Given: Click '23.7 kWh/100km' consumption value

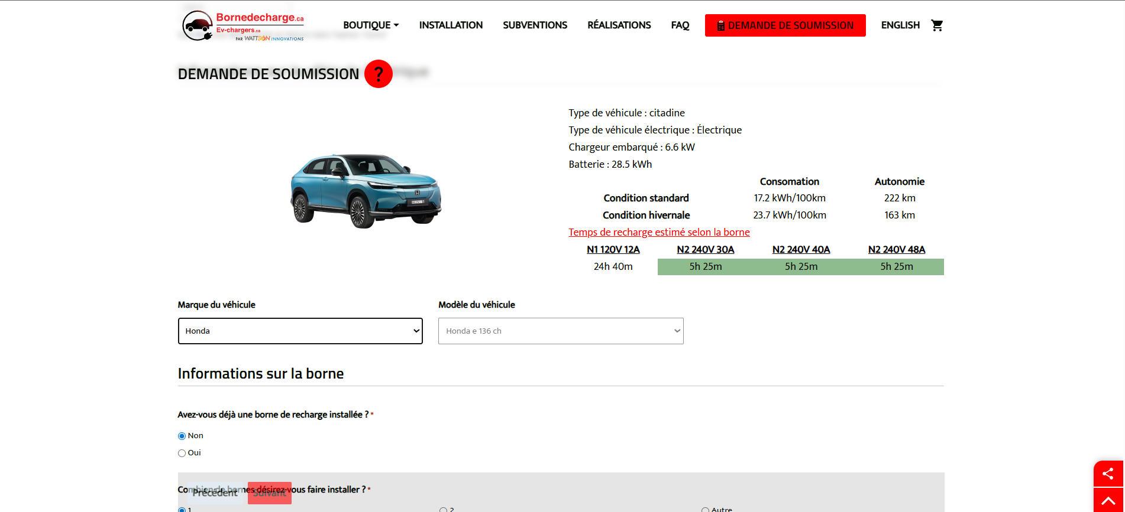Looking at the screenshot, I should coord(790,215).
